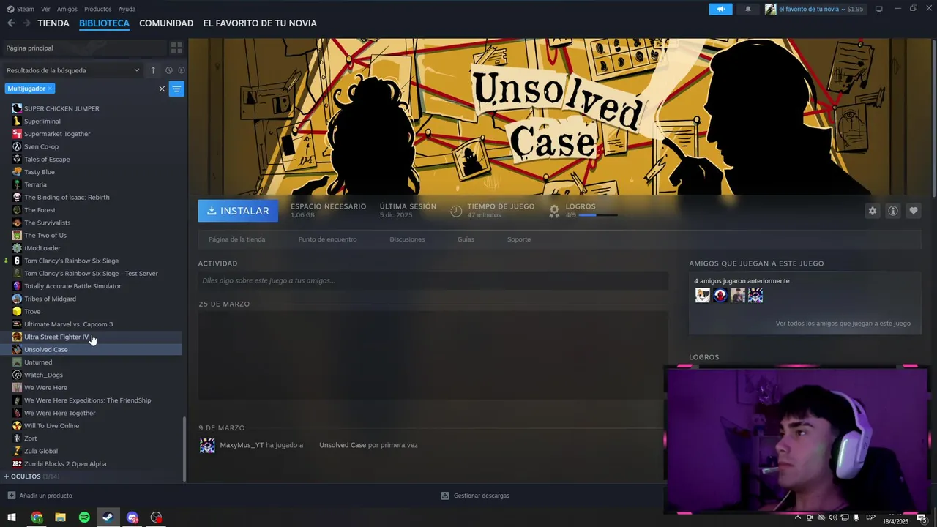Go back with the left arrow
Image resolution: width=937 pixels, height=527 pixels.
pyautogui.click(x=11, y=23)
